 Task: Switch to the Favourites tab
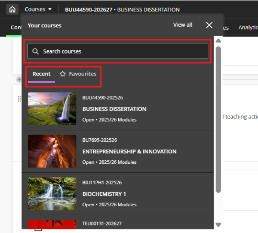point(78,74)
